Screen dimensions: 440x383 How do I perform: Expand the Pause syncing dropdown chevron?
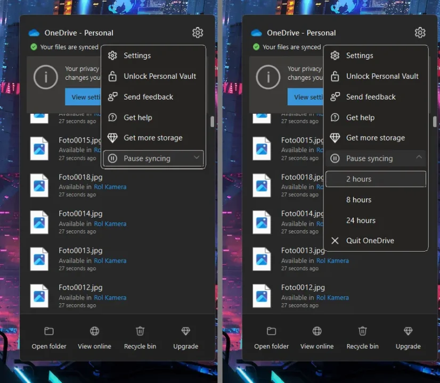pyautogui.click(x=197, y=158)
